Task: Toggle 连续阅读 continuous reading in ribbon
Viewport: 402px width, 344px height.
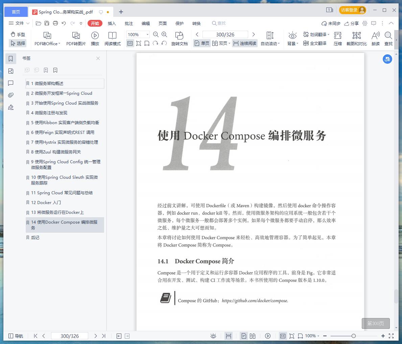Action: [x=245, y=43]
